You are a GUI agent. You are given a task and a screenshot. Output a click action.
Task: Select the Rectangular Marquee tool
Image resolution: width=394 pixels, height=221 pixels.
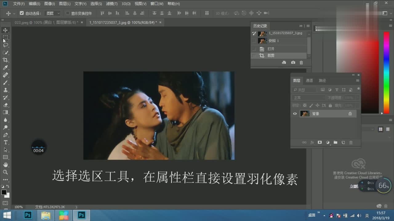point(6,37)
